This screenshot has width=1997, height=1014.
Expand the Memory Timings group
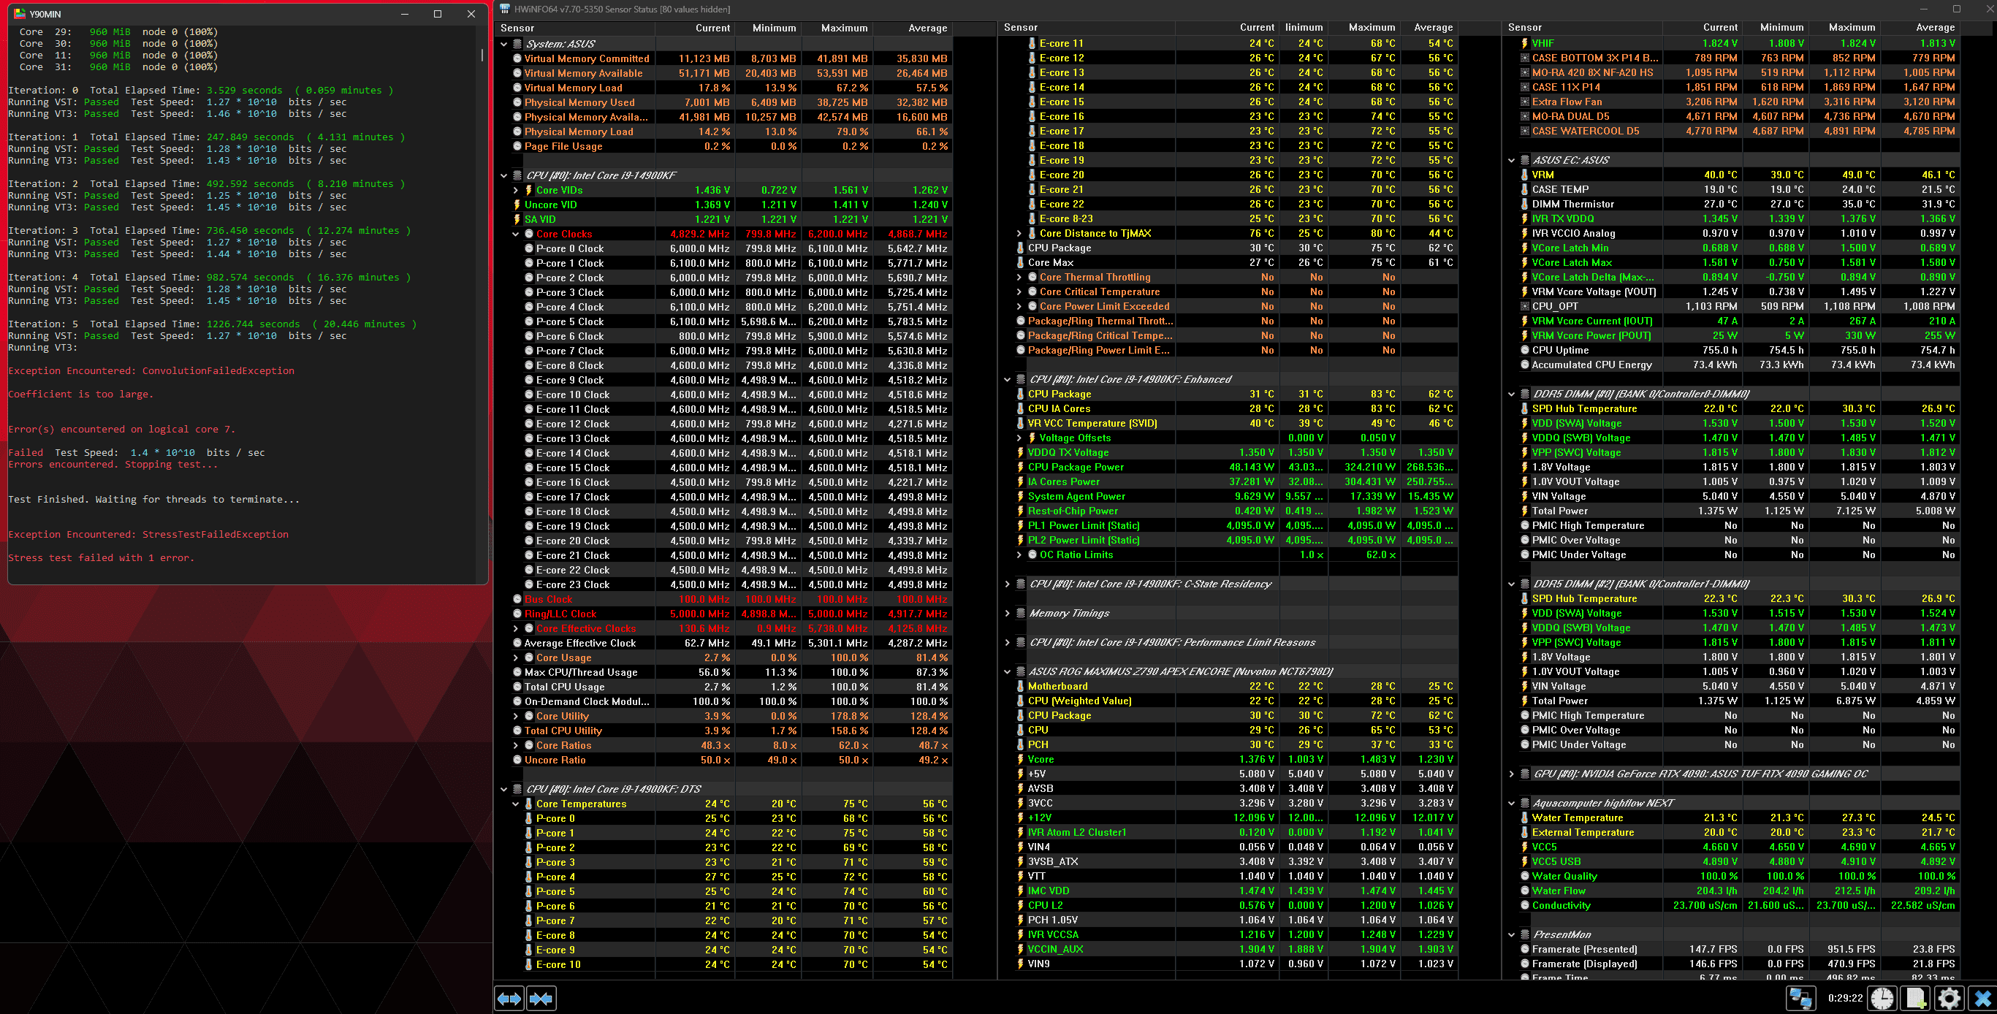click(1007, 614)
